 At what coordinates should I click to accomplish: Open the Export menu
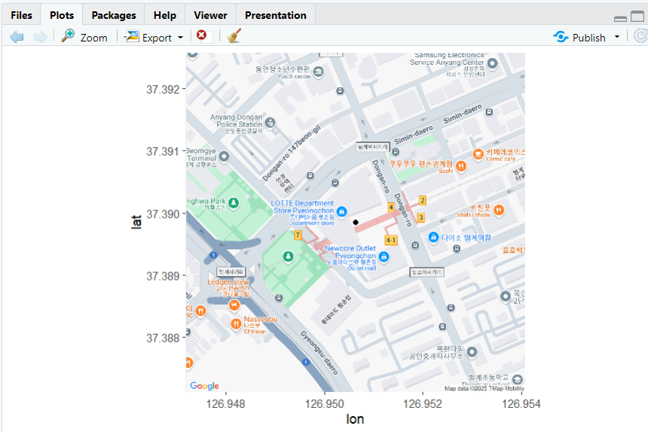pyautogui.click(x=153, y=37)
